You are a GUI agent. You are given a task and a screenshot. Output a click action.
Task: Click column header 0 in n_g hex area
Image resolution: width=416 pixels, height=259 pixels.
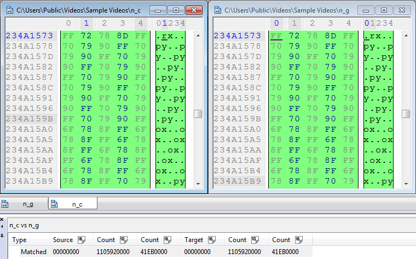pyautogui.click(x=276, y=23)
